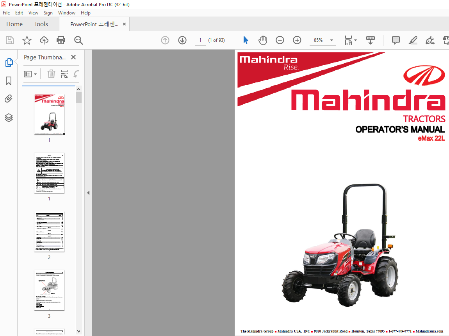Switch to the Tools tab
This screenshot has width=449, height=336.
click(x=41, y=24)
